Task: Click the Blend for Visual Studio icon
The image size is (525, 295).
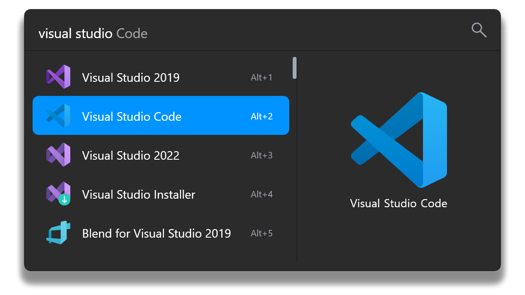Action: click(58, 233)
